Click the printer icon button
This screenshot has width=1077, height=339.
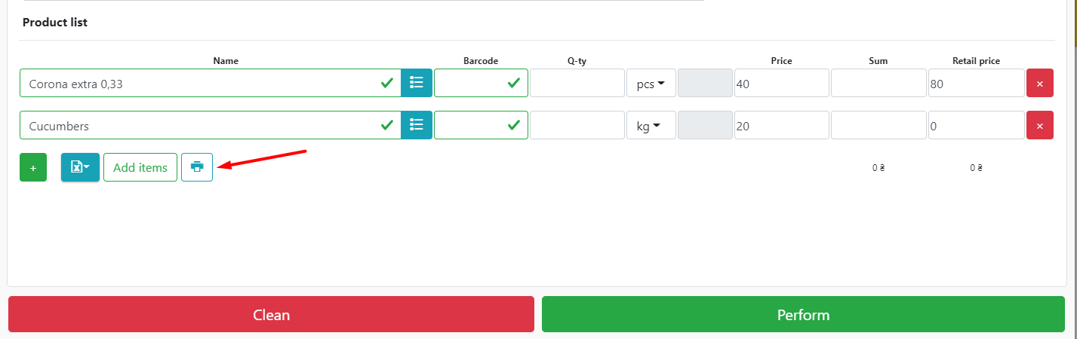click(x=197, y=167)
